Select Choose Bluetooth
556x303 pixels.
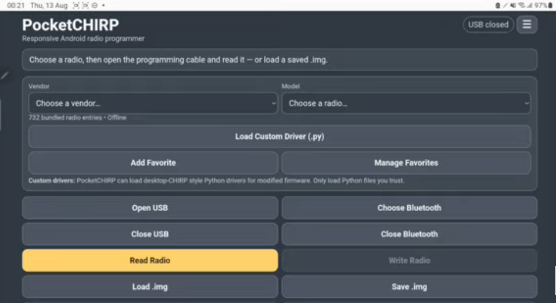tap(409, 208)
